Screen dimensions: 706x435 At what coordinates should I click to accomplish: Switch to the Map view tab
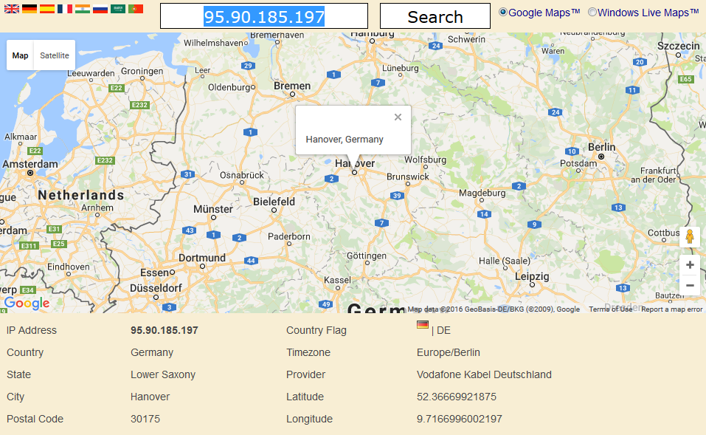tap(20, 55)
